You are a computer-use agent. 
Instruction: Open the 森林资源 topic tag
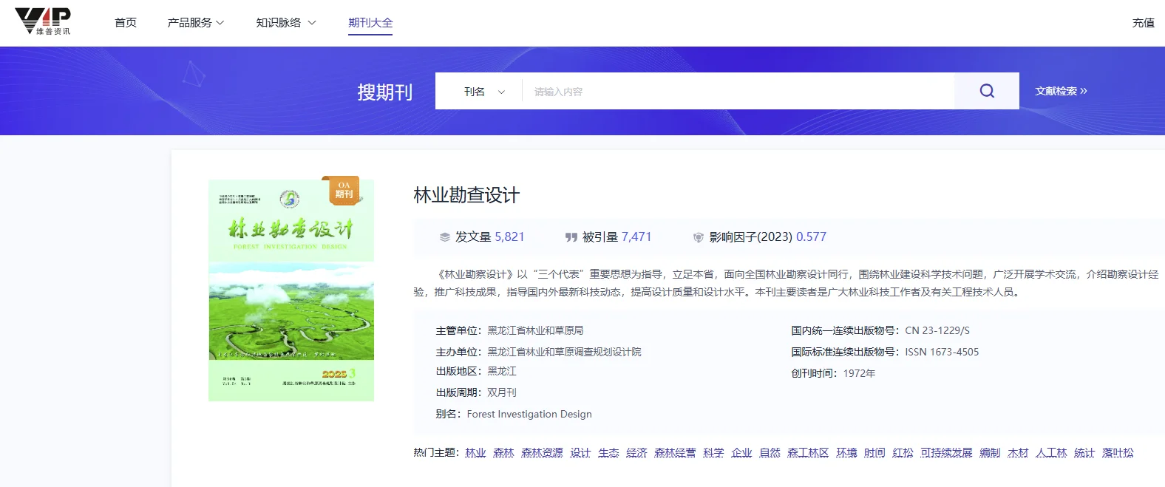pos(542,453)
